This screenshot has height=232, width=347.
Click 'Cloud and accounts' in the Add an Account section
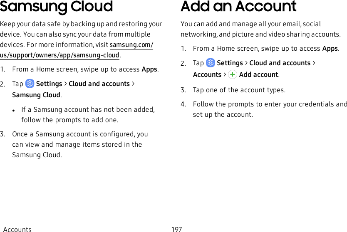coord(280,63)
